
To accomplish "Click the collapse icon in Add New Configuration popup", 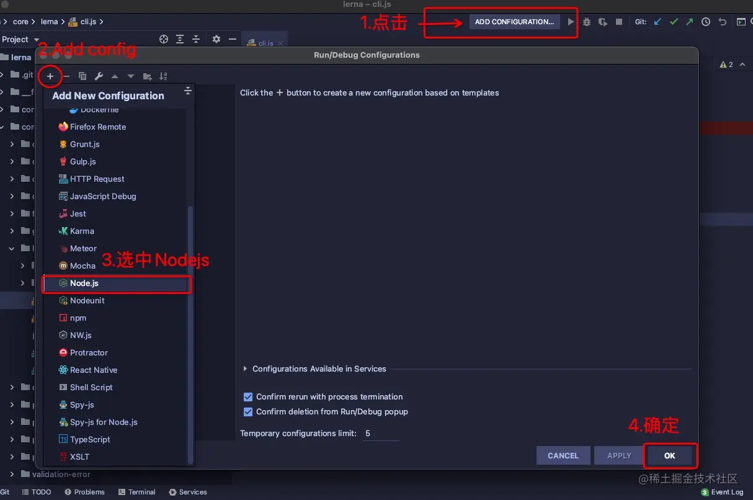I will 188,91.
